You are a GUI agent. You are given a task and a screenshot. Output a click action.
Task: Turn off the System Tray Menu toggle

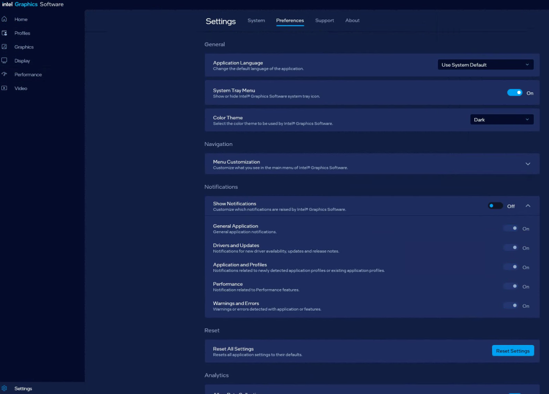[514, 92]
